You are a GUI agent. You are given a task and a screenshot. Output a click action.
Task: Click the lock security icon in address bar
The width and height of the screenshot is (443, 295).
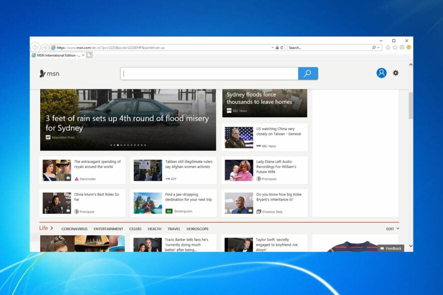277,47
